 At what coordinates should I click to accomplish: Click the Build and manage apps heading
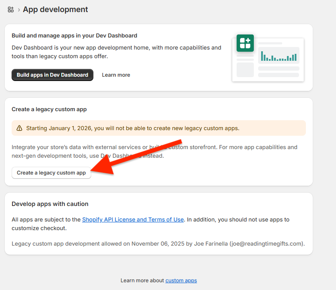[74, 35]
